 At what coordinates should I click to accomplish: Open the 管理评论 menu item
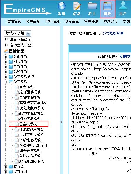click(x=91, y=21)
